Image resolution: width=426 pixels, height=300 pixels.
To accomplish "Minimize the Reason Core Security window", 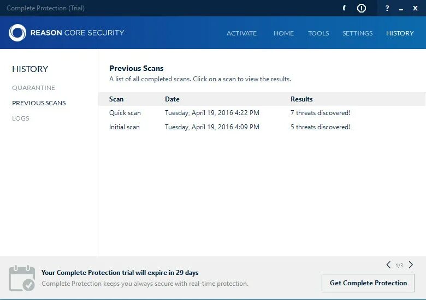I will pyautogui.click(x=401, y=9).
